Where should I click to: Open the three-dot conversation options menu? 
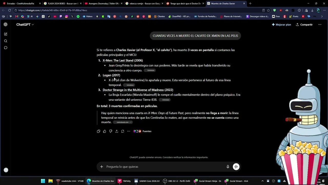(x=320, y=25)
